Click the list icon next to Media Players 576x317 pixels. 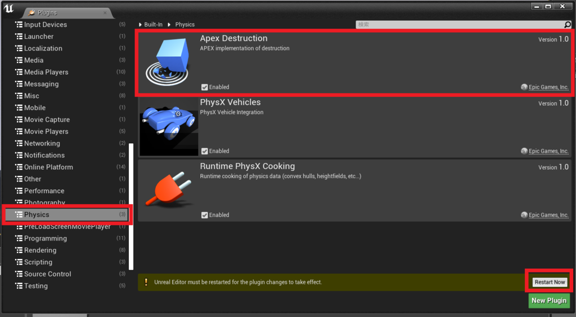(19, 72)
